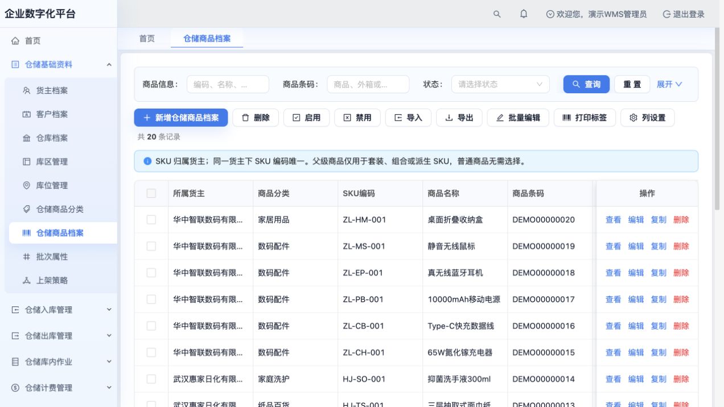Open 上架策略 text in sidebar
Screen dimensions: 724x407
(52, 280)
